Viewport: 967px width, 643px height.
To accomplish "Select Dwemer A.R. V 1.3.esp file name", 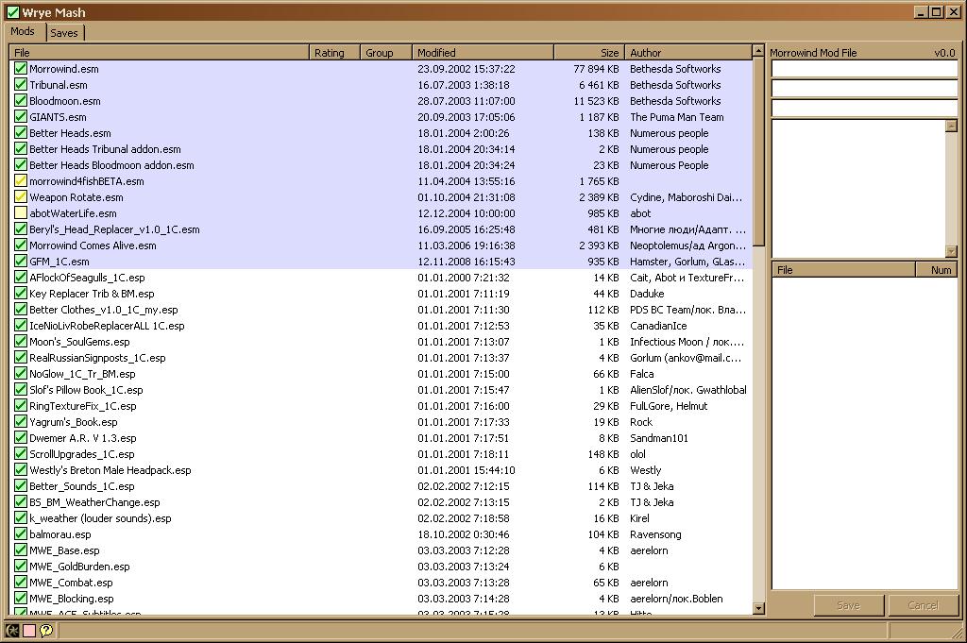I will pos(83,438).
